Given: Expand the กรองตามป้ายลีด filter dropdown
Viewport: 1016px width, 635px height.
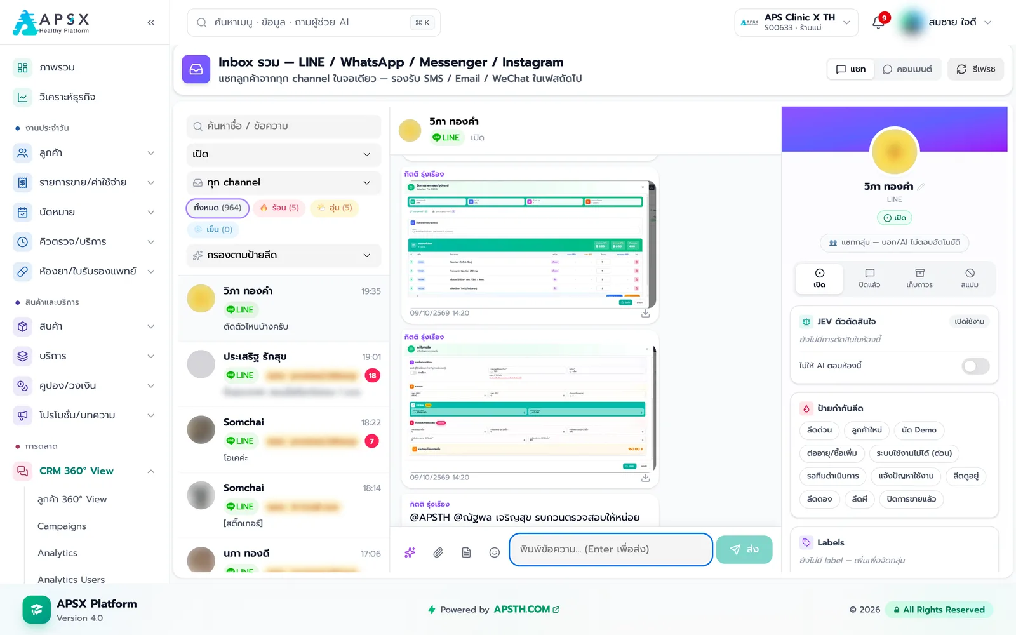Looking at the screenshot, I should pyautogui.click(x=284, y=255).
